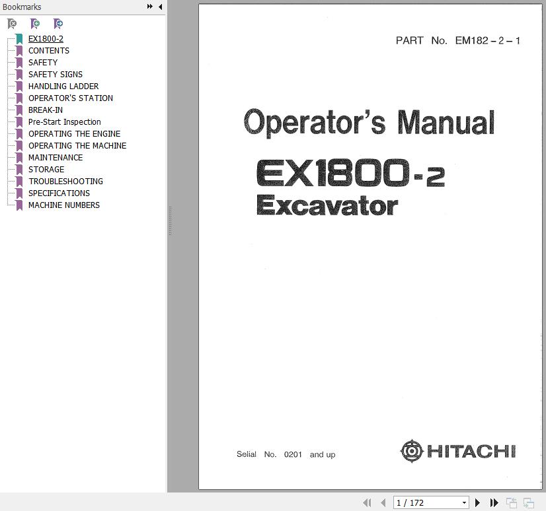The width and height of the screenshot is (546, 511).
Task: Open the page number dropdown arrow
Action: point(464,502)
